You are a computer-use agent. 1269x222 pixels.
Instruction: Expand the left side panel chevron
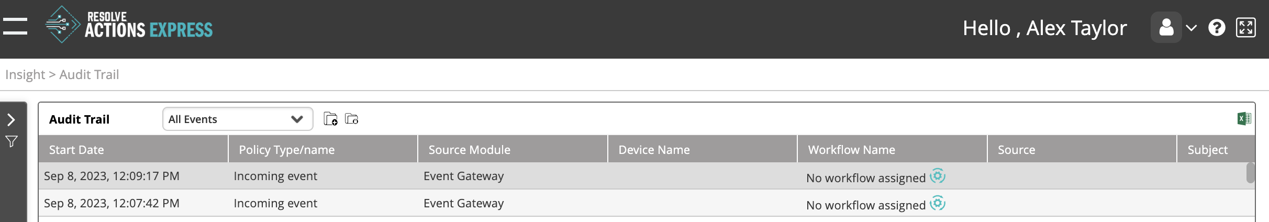(x=11, y=120)
